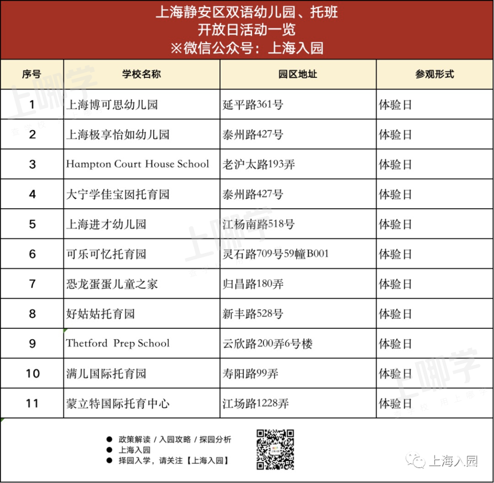Click row number 5 in the 序号 column

click(32, 225)
